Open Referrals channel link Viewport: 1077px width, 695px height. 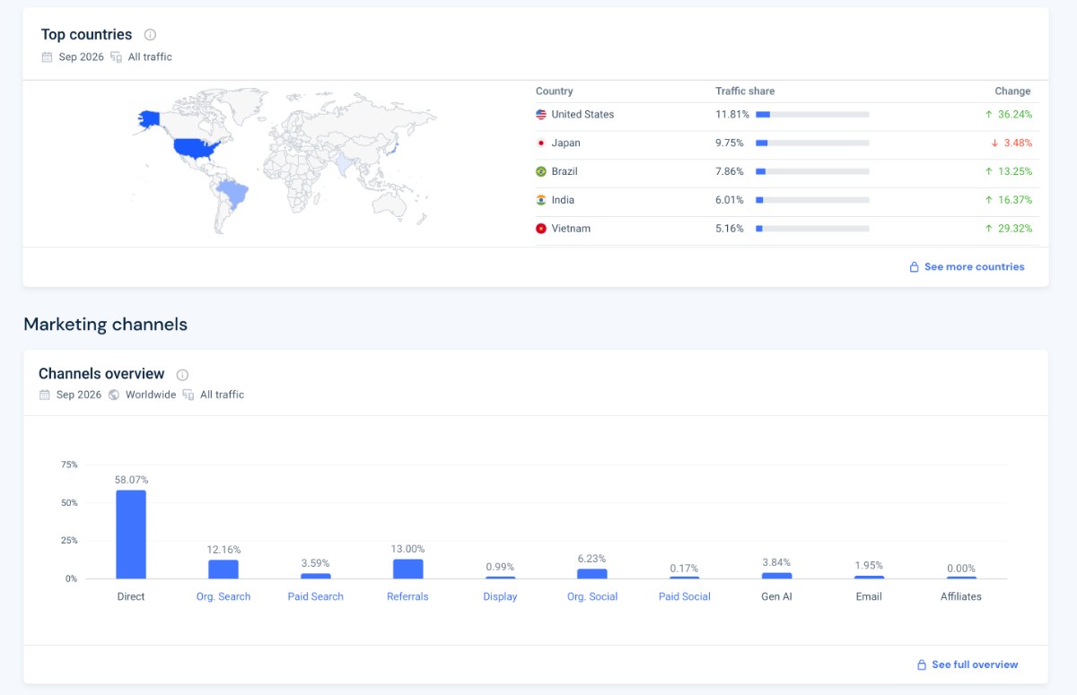coord(407,597)
